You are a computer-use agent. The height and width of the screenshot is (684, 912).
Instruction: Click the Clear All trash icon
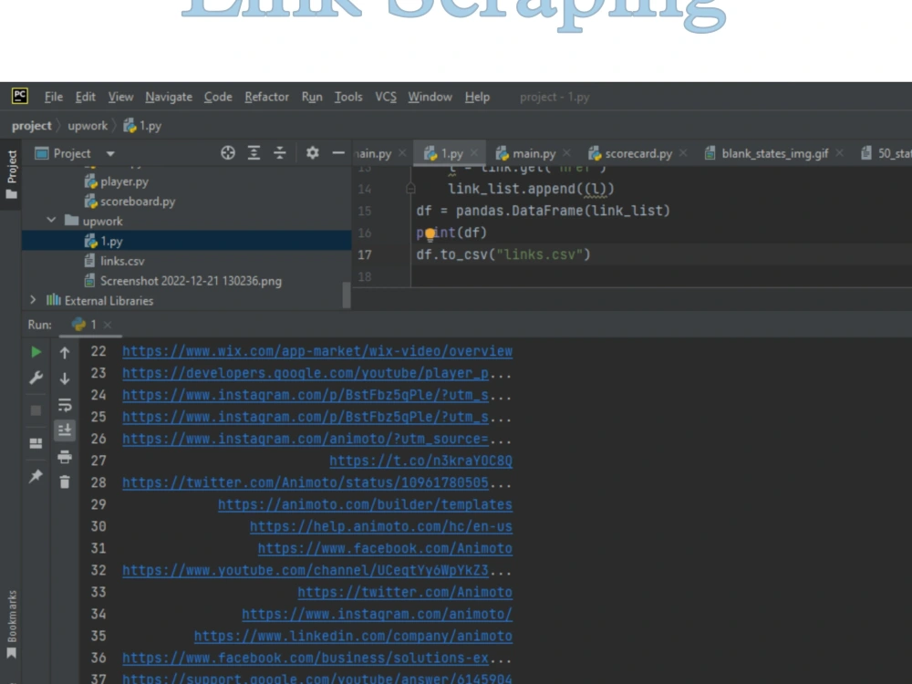(x=65, y=482)
